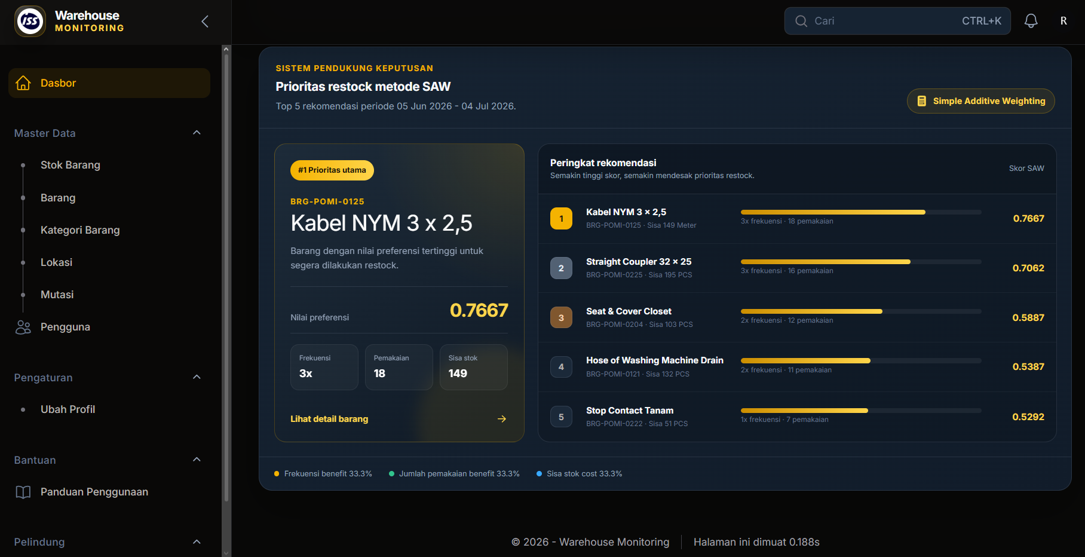Open Panduan Penggunaan
The width and height of the screenshot is (1085, 557).
pos(94,492)
